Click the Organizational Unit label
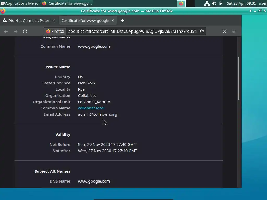The width and height of the screenshot is (267, 200). 51,102
